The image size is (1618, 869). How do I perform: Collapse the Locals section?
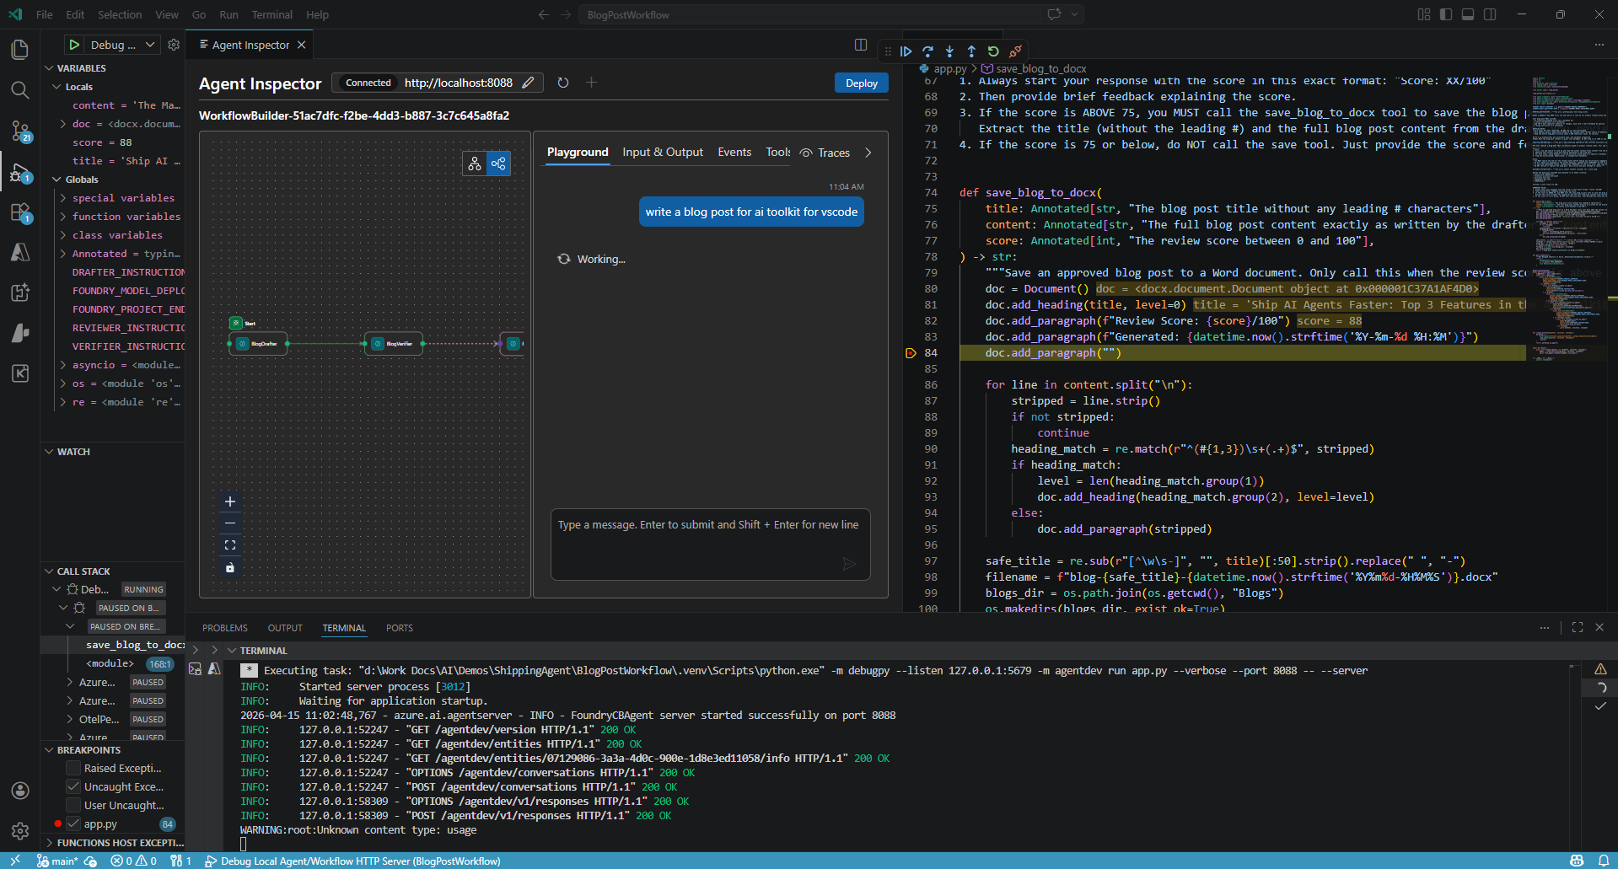click(x=54, y=86)
